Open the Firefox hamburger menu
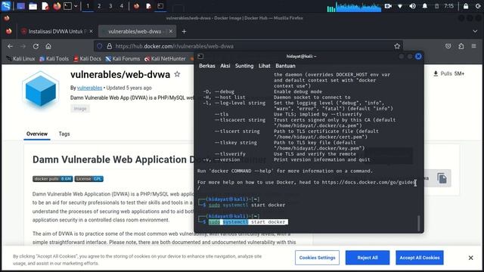Image resolution: width=484 pixels, height=272 pixels. [474, 46]
